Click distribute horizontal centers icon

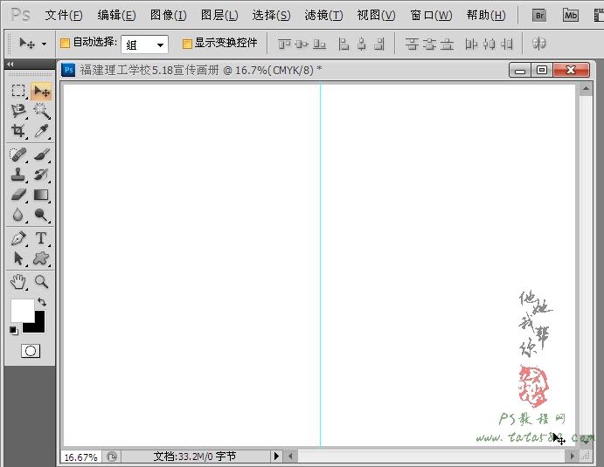(x=489, y=44)
